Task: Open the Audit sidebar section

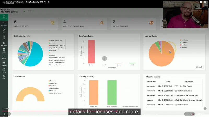Action: [4, 50]
